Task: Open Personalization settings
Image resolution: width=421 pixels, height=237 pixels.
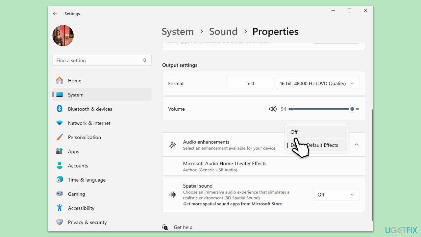Action: point(102,137)
